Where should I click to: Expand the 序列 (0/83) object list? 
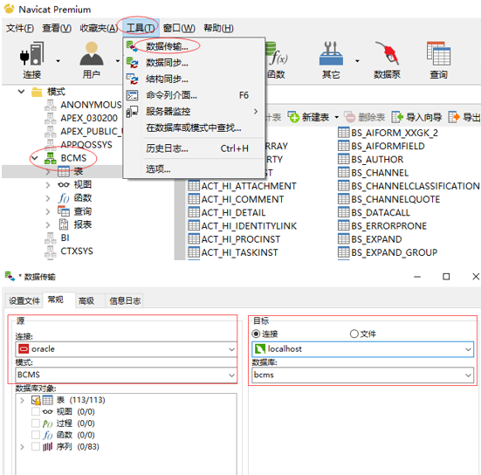22,447
